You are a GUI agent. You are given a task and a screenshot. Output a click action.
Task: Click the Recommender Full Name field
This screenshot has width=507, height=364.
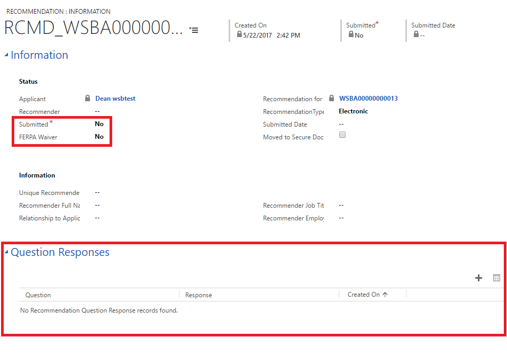coord(97,205)
